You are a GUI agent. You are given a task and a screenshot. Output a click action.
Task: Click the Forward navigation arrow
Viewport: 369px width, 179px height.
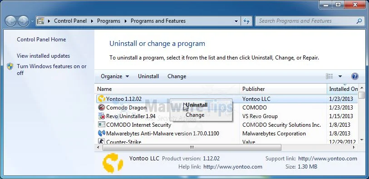23,21
